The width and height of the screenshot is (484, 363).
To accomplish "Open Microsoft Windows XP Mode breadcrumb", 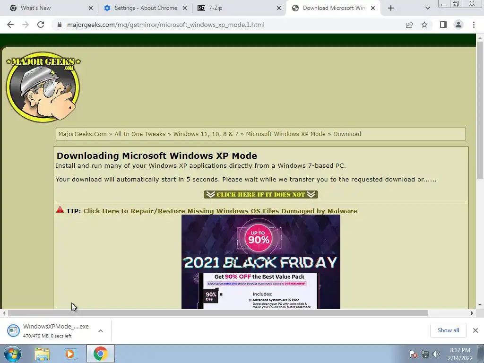I will [x=285, y=134].
